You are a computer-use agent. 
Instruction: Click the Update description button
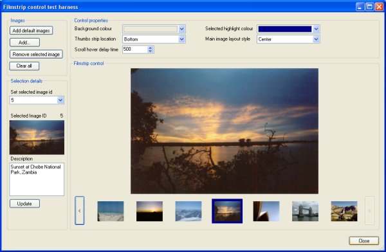click(x=24, y=204)
